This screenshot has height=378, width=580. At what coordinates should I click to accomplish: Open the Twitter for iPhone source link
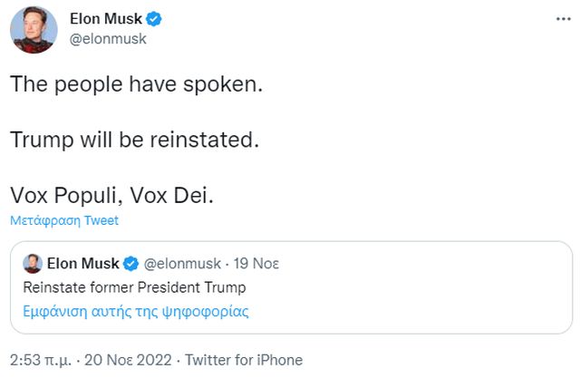point(245,359)
